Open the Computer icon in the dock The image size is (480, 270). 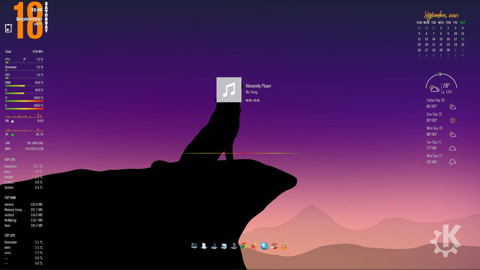click(194, 246)
